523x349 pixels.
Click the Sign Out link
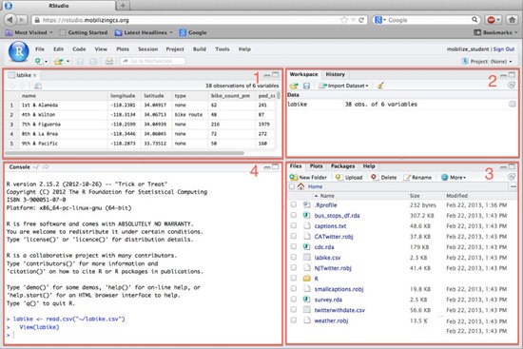[504, 49]
